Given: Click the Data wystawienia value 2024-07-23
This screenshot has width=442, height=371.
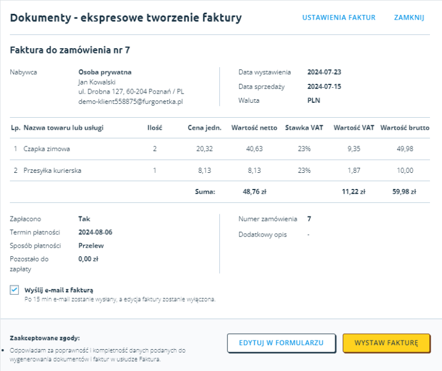Looking at the screenshot, I should point(324,72).
